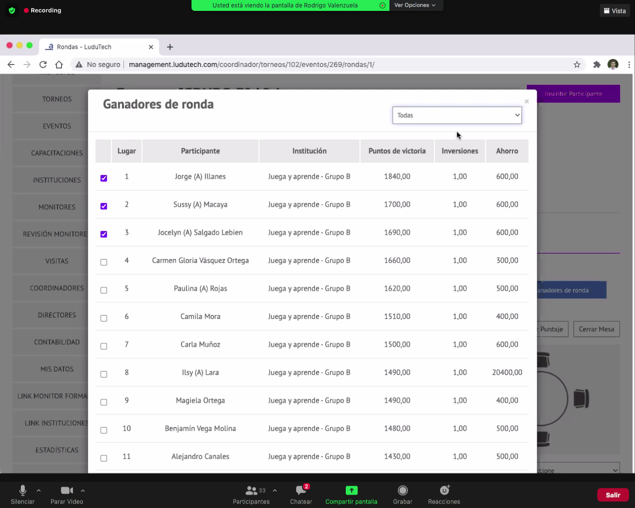Select the checkbox for Camila Mora
Screen dimensions: 635x508
104,318
